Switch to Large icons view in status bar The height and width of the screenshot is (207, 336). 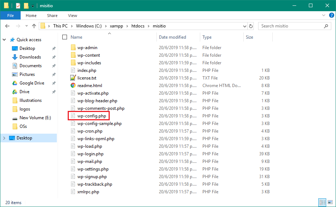pos(330,202)
